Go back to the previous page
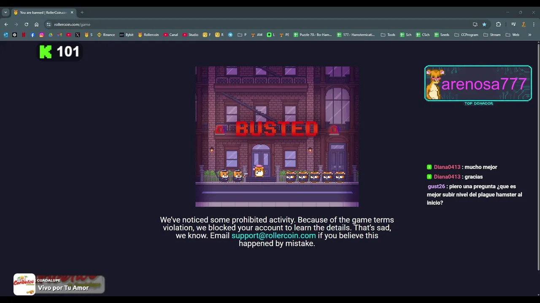The width and height of the screenshot is (540, 303). pos(6,24)
